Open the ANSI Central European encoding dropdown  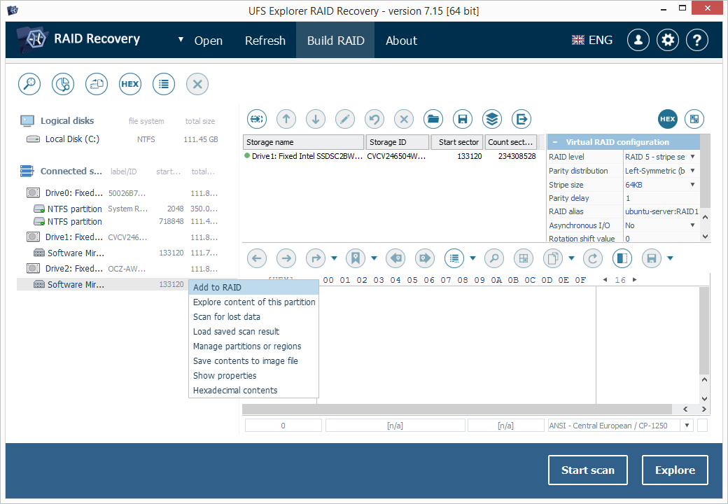point(687,426)
